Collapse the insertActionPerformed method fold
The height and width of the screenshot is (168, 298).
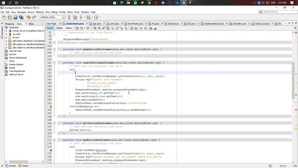54,63
